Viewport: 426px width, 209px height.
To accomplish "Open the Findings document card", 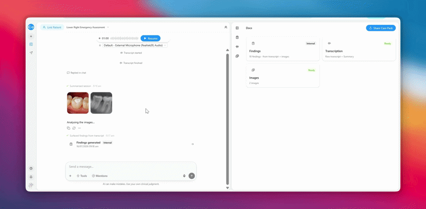I will (x=283, y=49).
